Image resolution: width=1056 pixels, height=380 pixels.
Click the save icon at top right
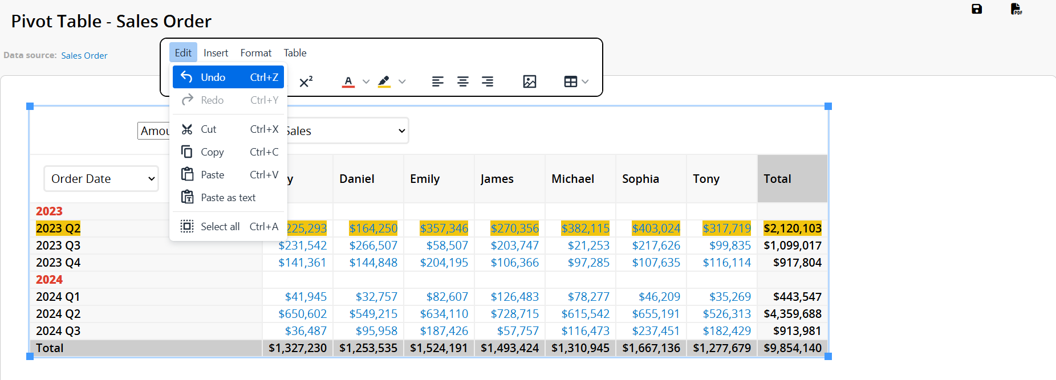(977, 9)
